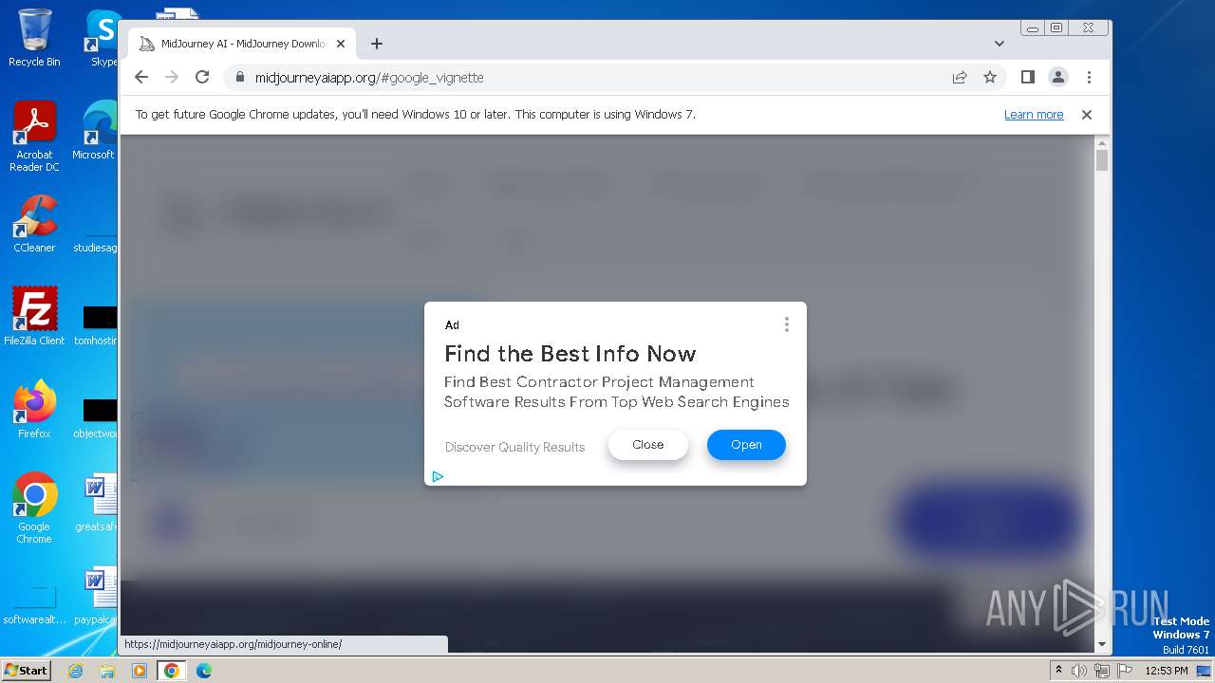Viewport: 1215px width, 683px height.
Task: Click the vertical scrollbar thumb
Action: coord(1102,160)
